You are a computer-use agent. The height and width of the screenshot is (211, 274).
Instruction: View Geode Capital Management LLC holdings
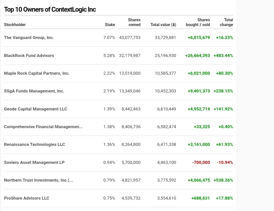tap(35, 109)
